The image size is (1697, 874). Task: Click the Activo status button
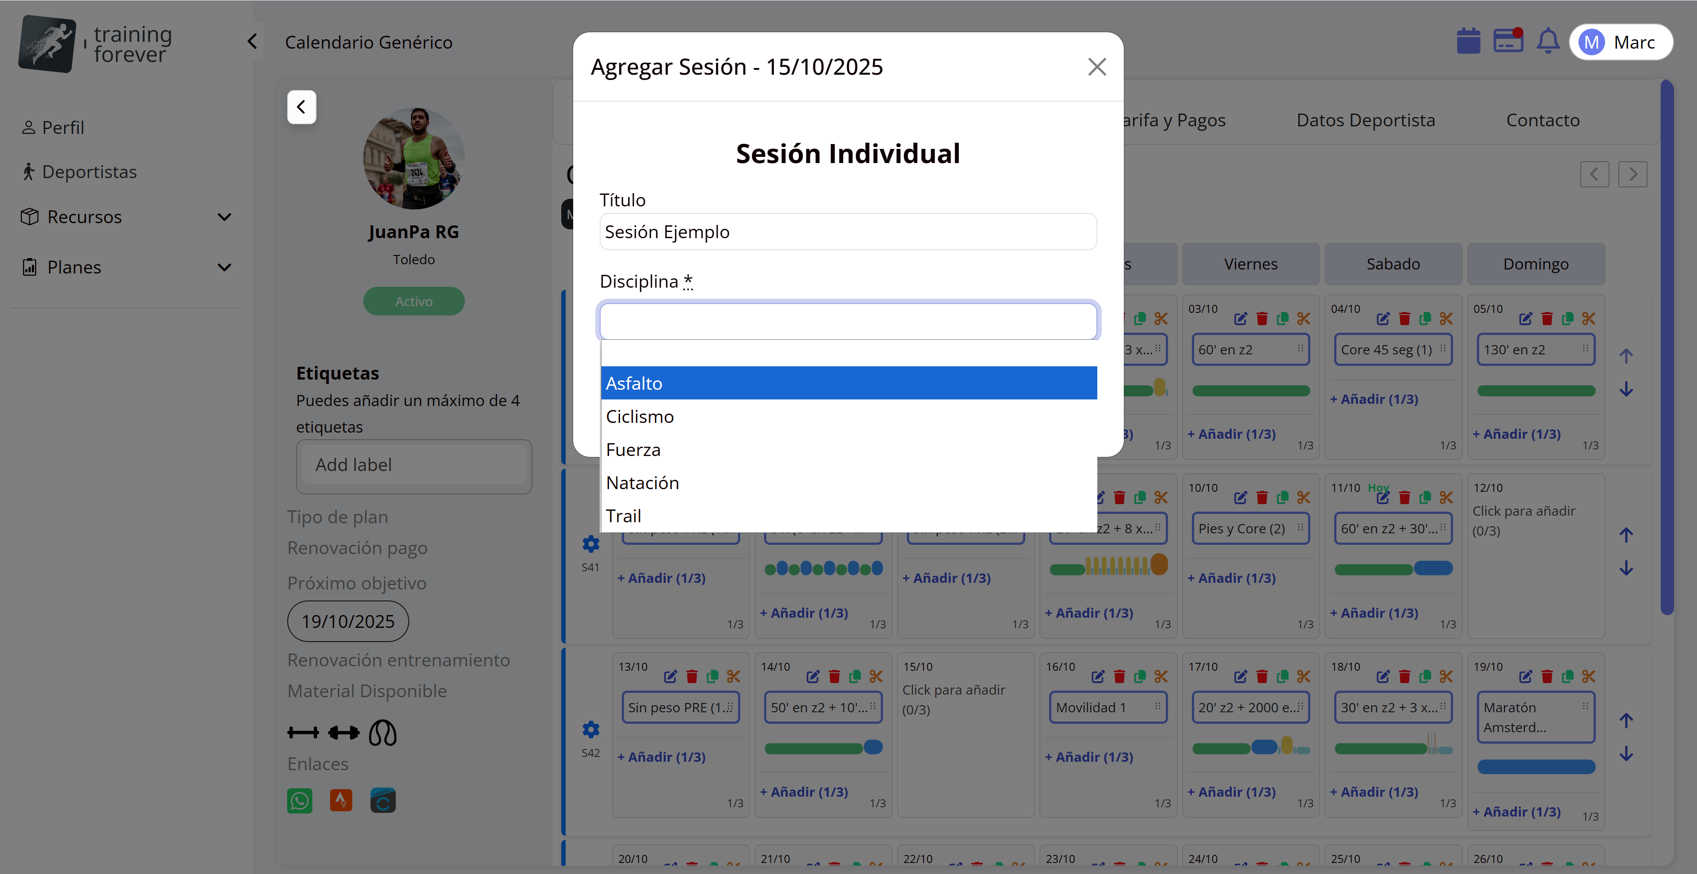(414, 301)
